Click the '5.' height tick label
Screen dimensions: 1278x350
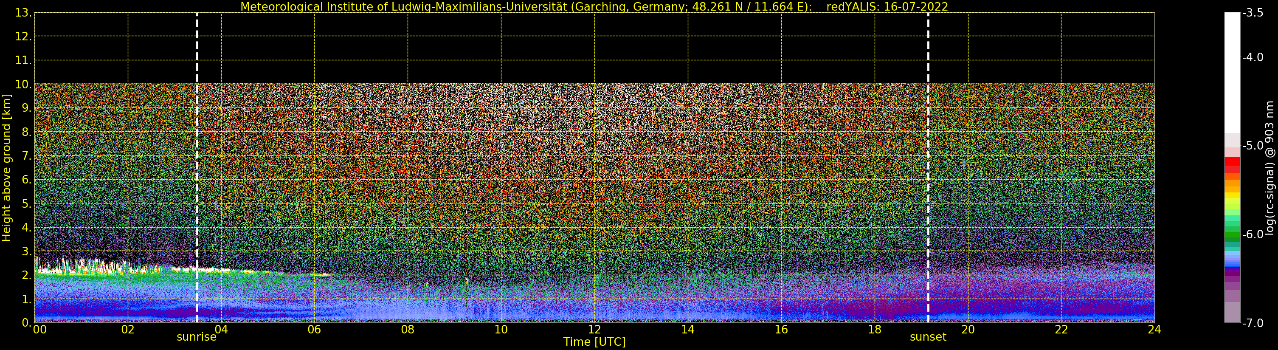point(27,203)
